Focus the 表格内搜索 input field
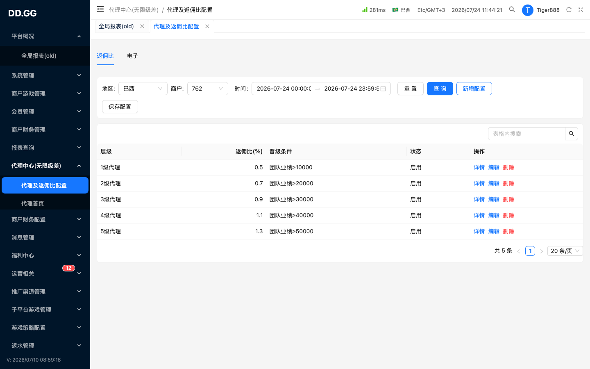The image size is (590, 369). [526, 134]
